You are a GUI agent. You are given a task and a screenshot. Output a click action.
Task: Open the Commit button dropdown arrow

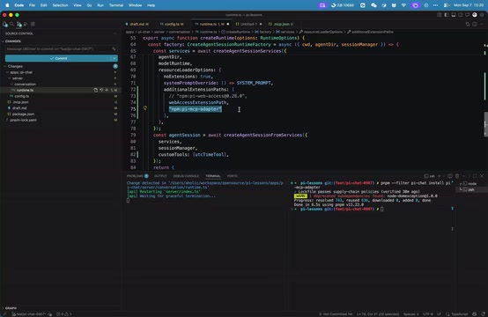coord(115,58)
